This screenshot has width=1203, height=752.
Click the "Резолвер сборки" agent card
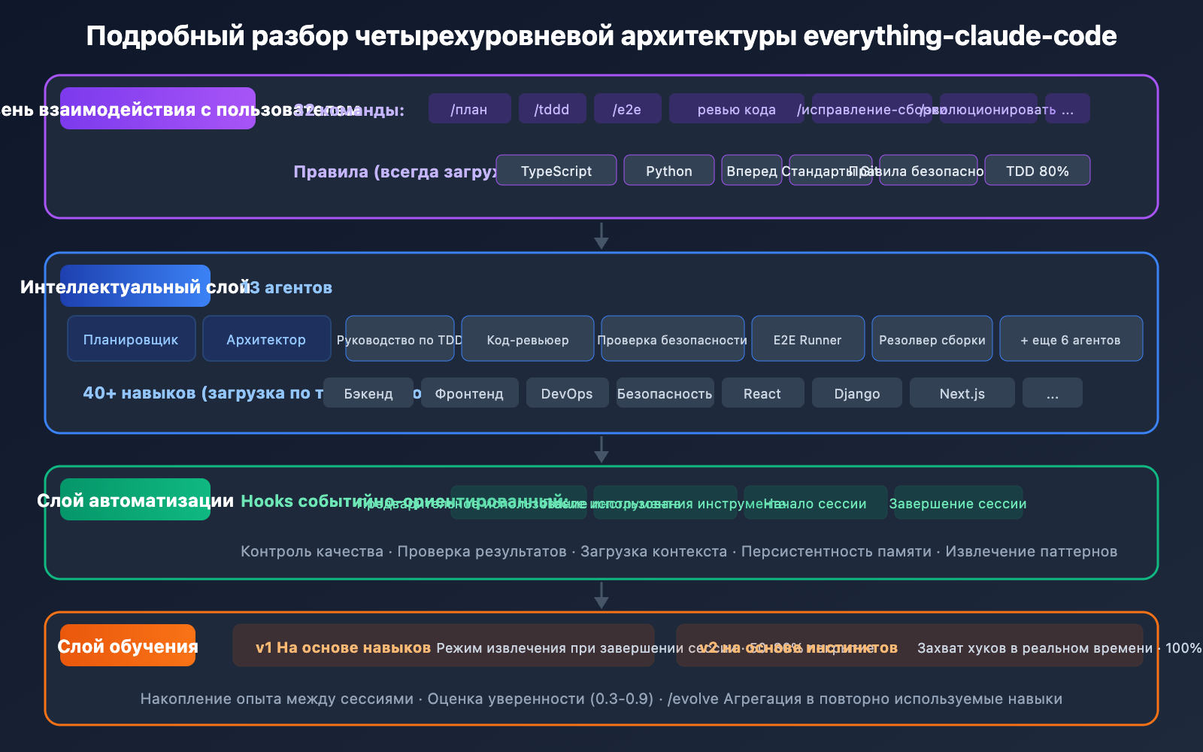point(932,338)
